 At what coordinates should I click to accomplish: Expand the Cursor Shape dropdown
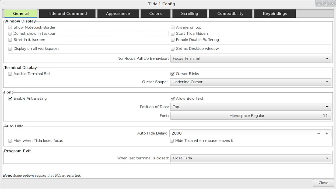point(250,82)
